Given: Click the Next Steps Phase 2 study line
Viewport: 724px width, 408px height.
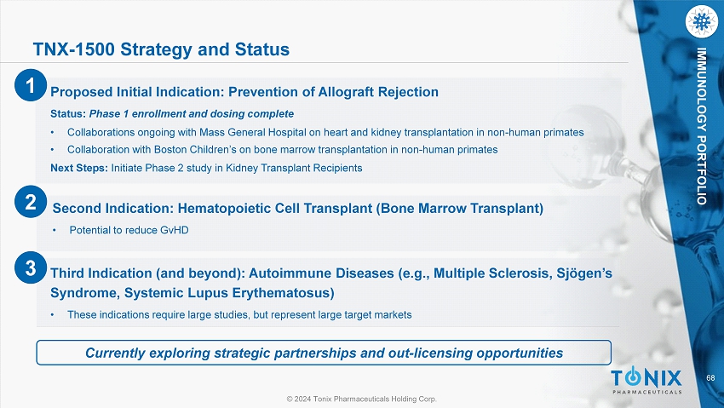Looking at the screenshot, I should [206, 168].
